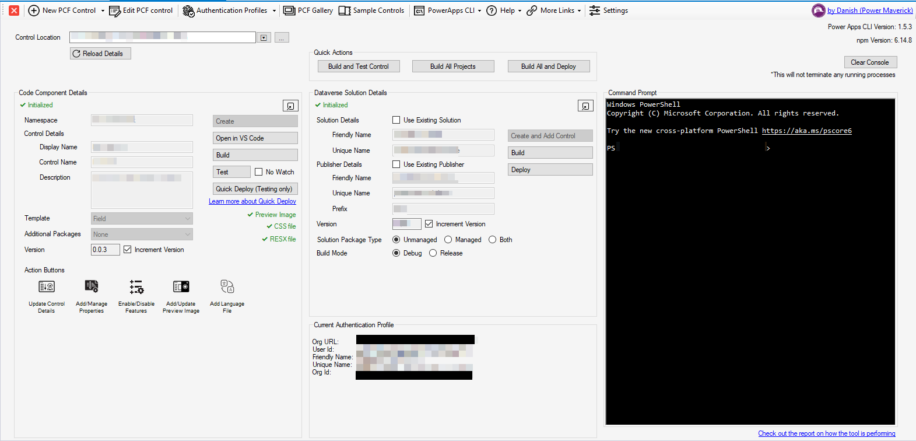Enable the No Watch checkbox
916x441 pixels.
coord(259,172)
